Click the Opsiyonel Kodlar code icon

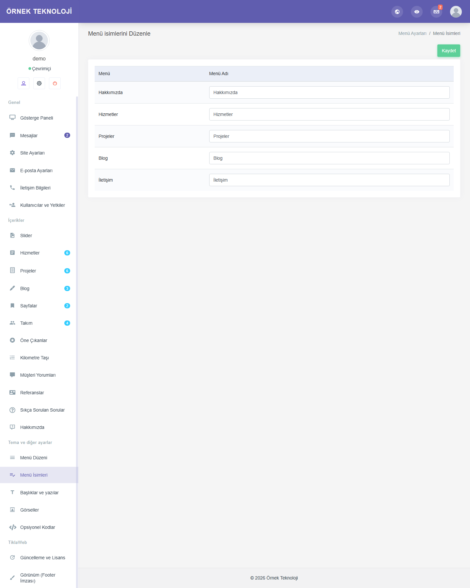coord(13,527)
